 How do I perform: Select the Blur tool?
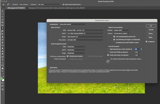pyautogui.click(x=2, y=48)
